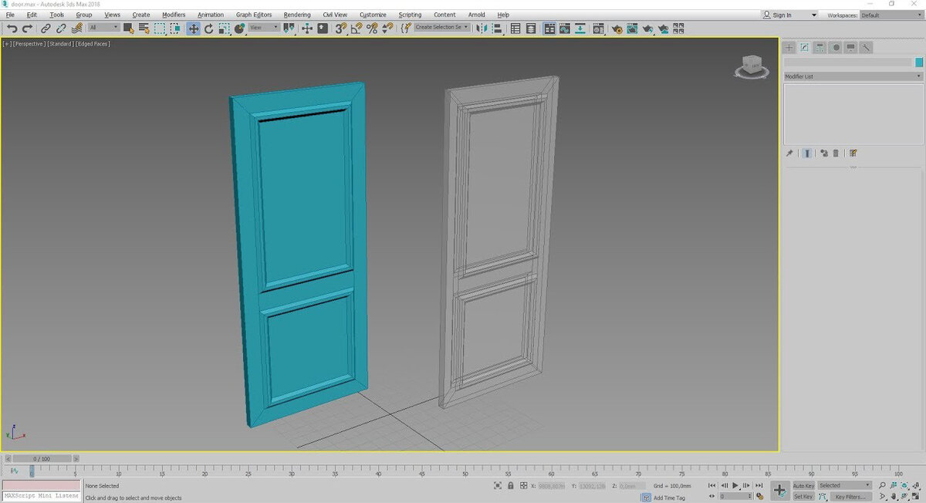
Task: Click the Select and Place tool
Action: (239, 28)
